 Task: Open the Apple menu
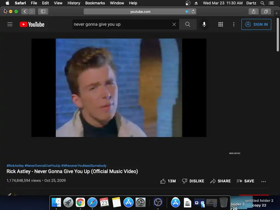point(7,3)
